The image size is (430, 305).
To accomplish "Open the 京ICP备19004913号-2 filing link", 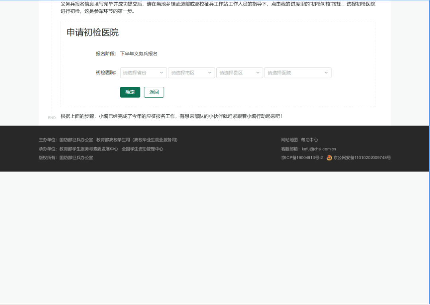I will pos(301,158).
